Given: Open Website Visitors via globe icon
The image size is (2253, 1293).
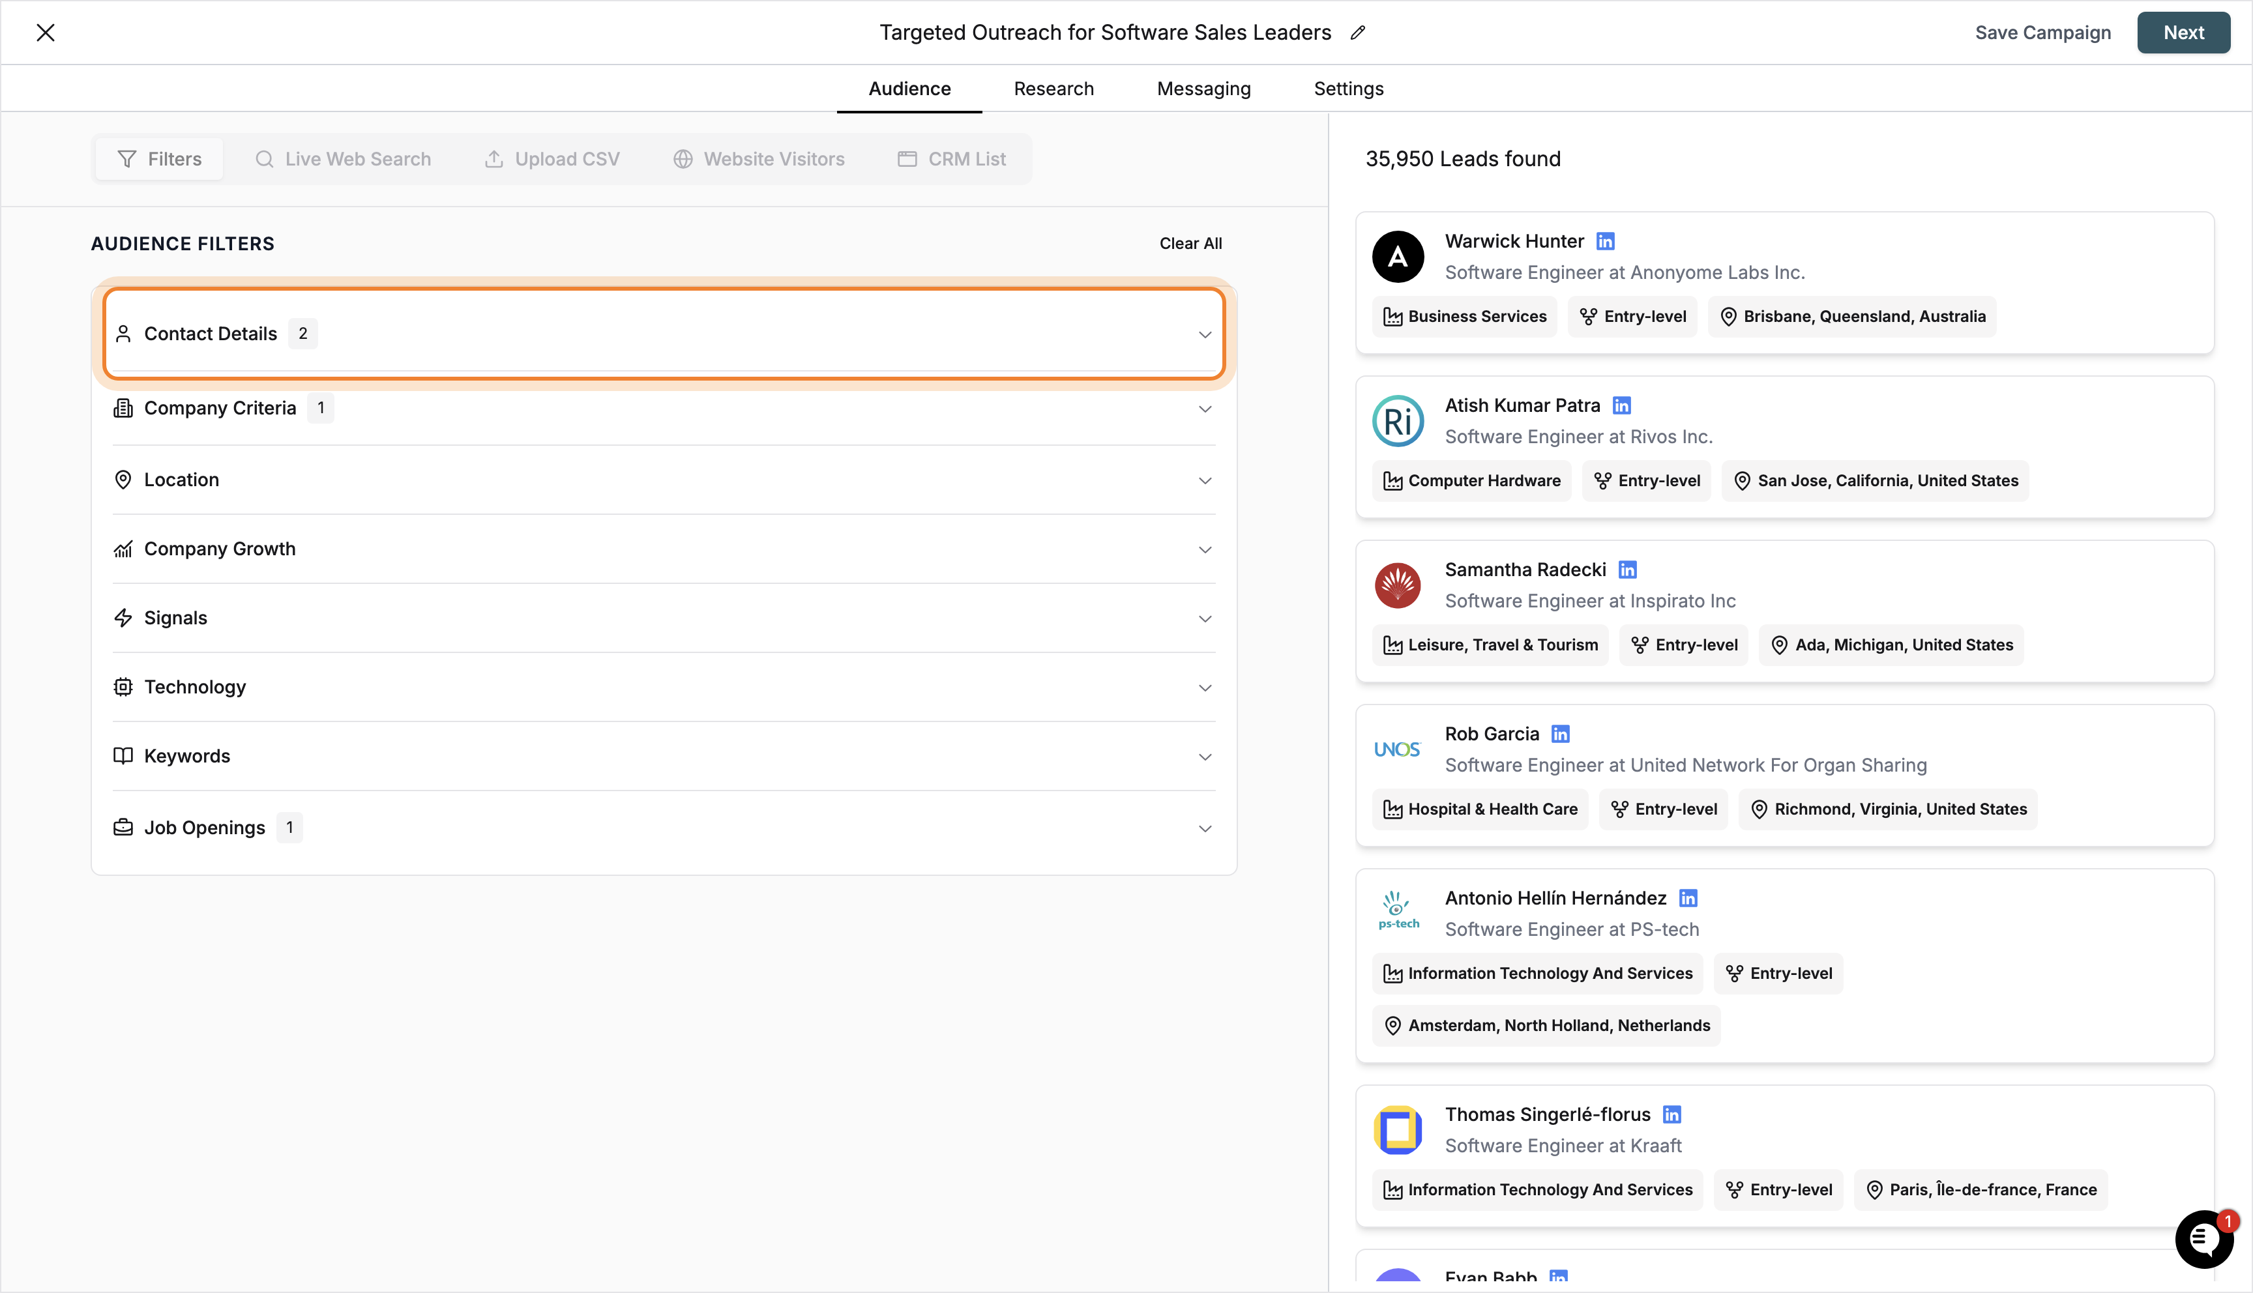Looking at the screenshot, I should point(683,159).
